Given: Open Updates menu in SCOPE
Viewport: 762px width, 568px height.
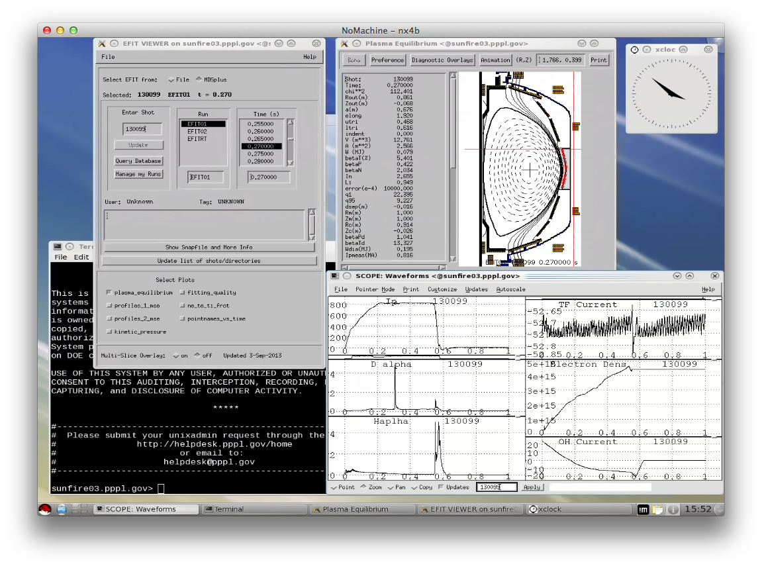Looking at the screenshot, I should click(476, 289).
